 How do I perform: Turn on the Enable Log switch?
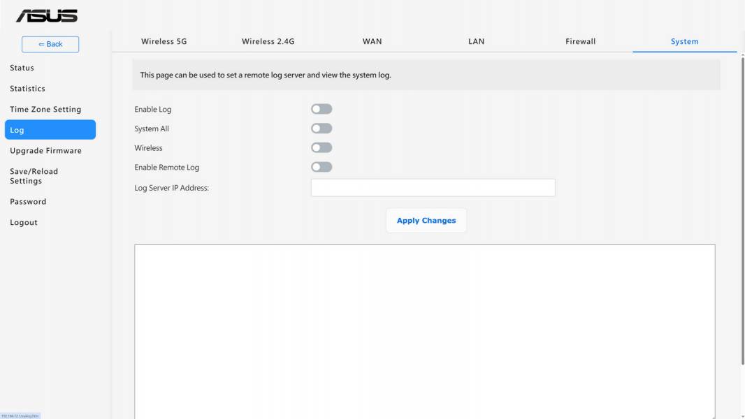(321, 109)
